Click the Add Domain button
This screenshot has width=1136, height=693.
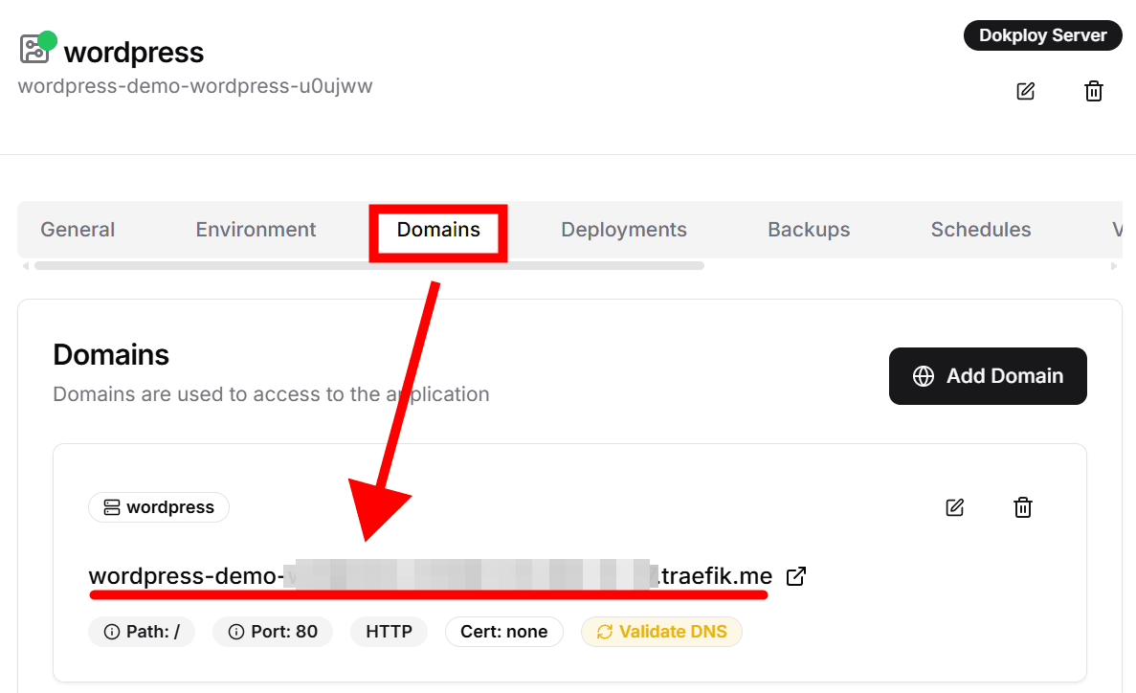click(x=988, y=376)
